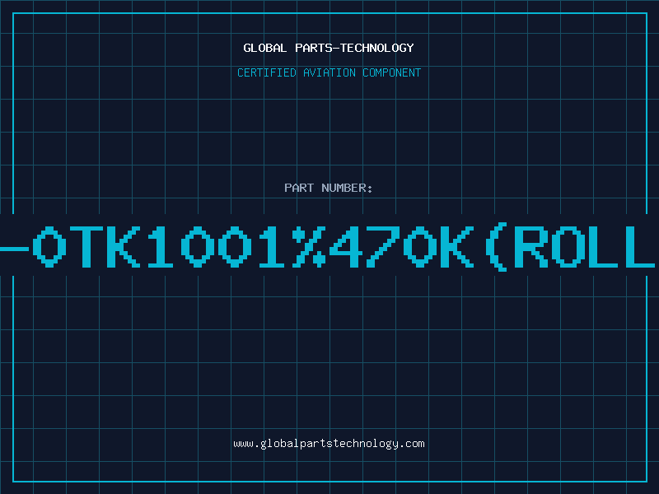Click the large part number -0TK1001%470K(ROLL
Screen dimensions: 659x494
pos(328,248)
